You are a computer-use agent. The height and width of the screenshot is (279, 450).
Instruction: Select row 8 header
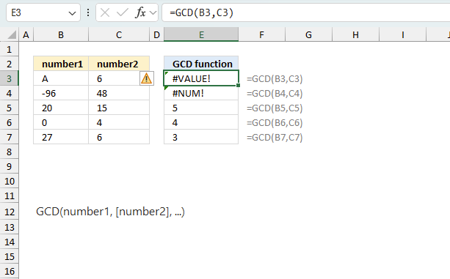tap(10, 152)
